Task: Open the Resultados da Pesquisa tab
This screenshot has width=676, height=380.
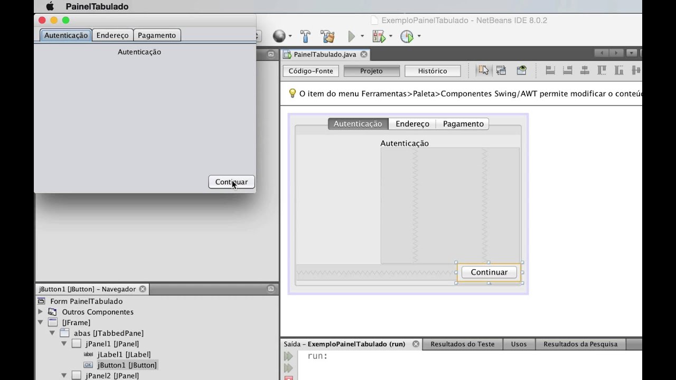Action: point(580,344)
